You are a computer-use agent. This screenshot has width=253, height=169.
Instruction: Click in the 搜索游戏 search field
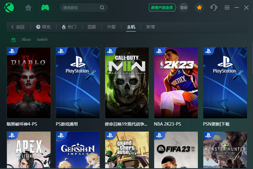[83, 8]
